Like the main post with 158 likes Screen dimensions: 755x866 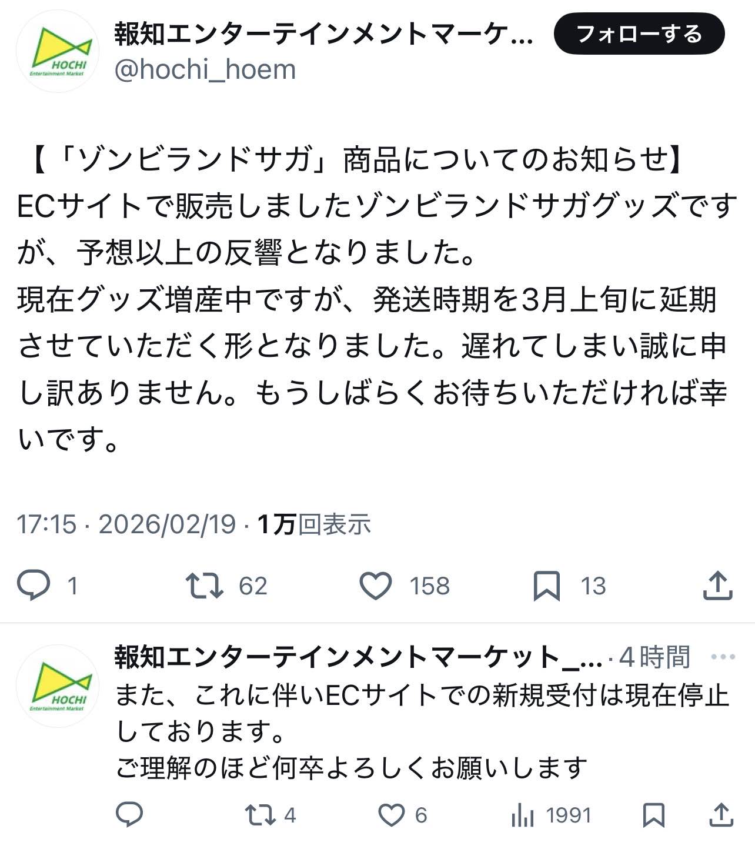pyautogui.click(x=376, y=586)
